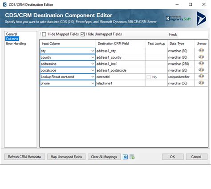Select the contactid destination field cell
The height and width of the screenshot is (189, 211).
pyautogui.click(x=120, y=77)
